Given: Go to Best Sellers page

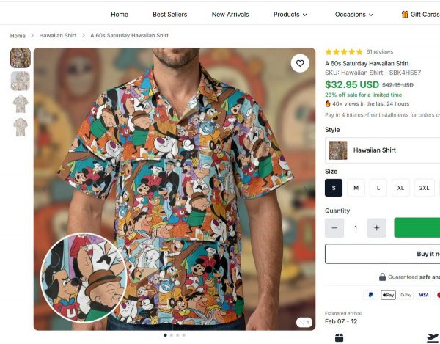Looking at the screenshot, I should (x=169, y=14).
